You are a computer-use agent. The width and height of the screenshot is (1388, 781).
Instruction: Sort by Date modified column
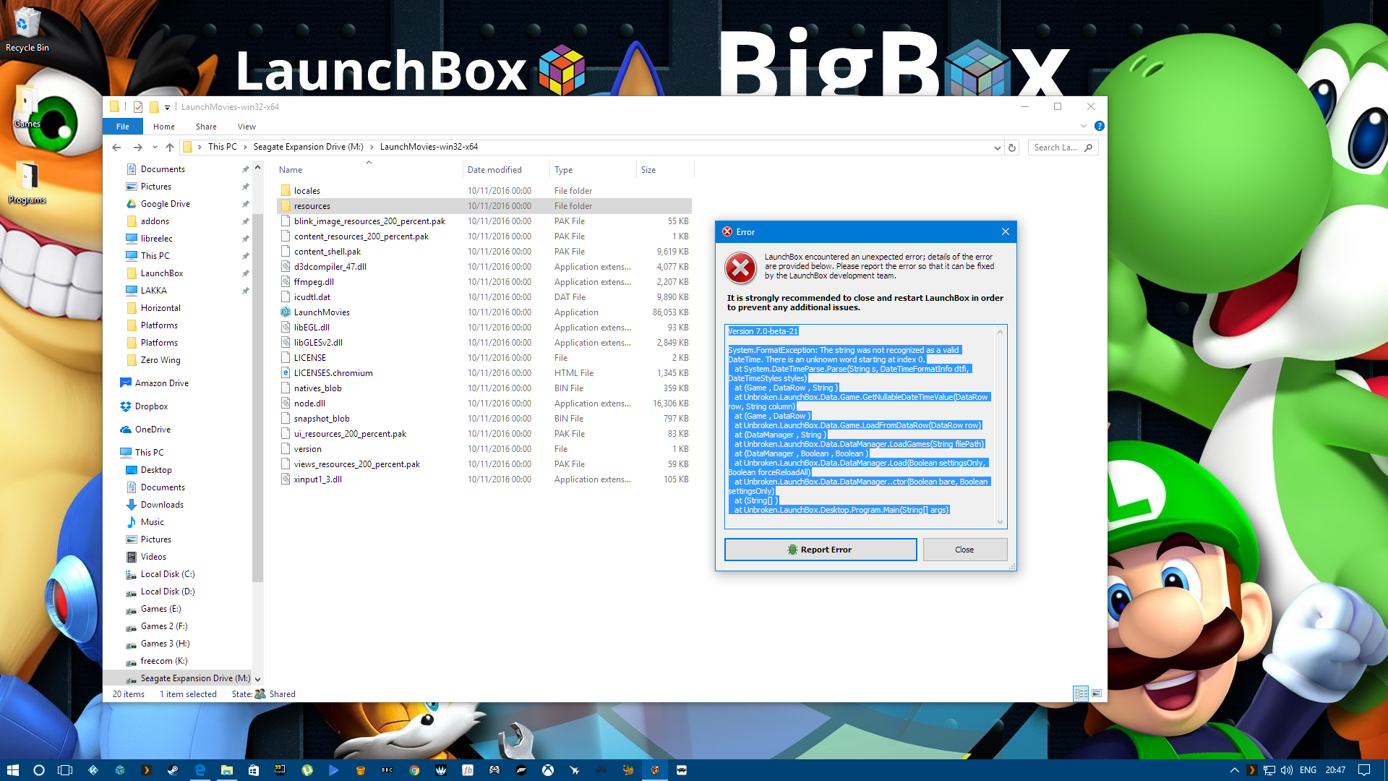494,170
